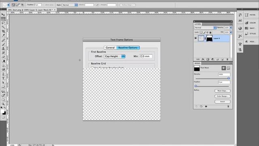Image resolution: width=259 pixels, height=146 pixels.
Task: Select the Clone Stamp tool
Action: pyautogui.click(x=3, y=49)
